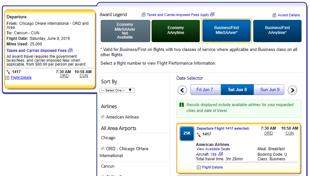Click next date arrow in Date Selector

(292, 90)
